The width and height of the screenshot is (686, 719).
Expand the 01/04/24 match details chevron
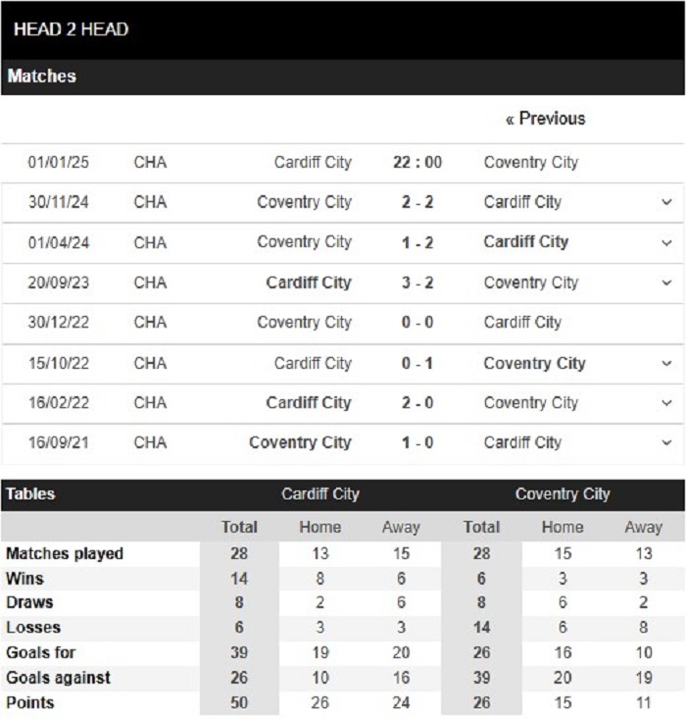coord(666,242)
